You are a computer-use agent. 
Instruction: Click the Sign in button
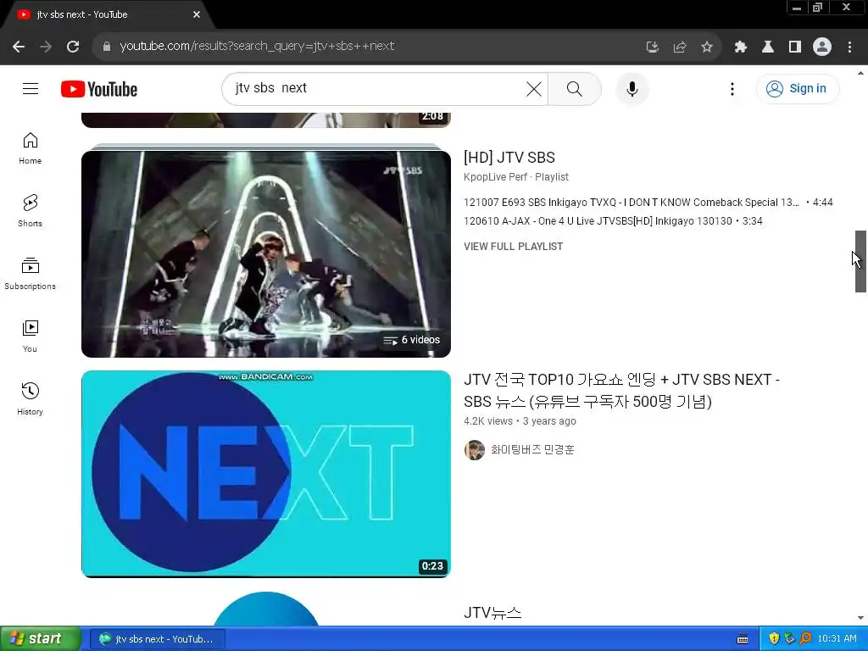coord(797,88)
